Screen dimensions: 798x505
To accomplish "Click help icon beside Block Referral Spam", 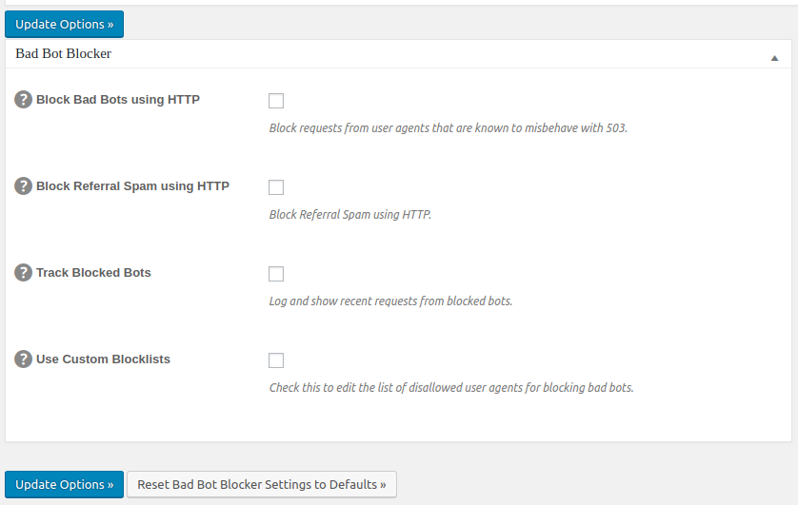I will tap(24, 186).
